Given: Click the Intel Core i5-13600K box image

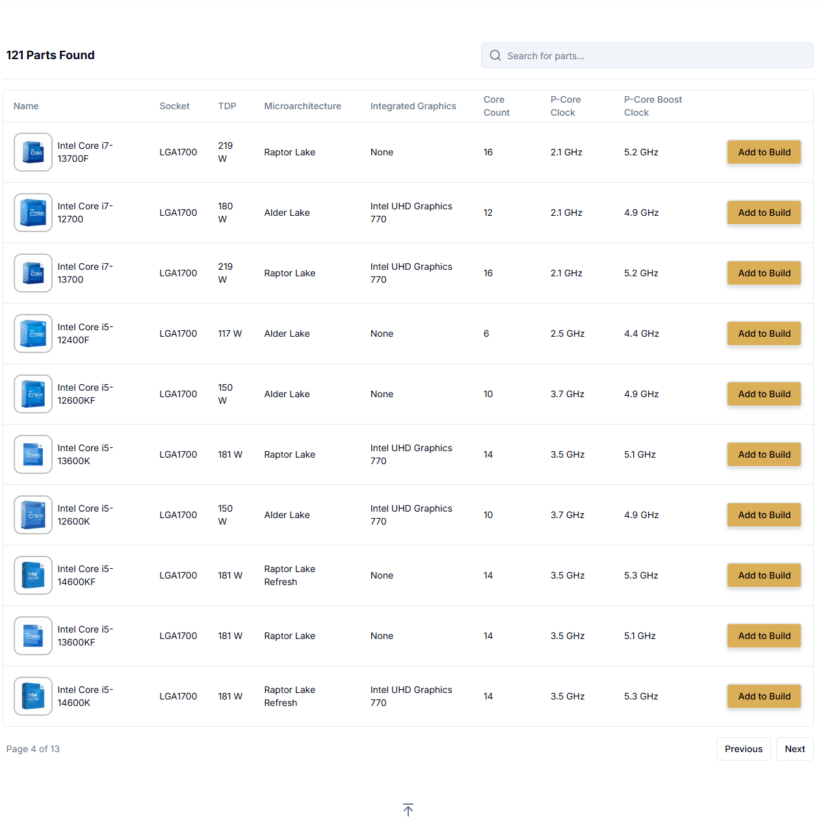Looking at the screenshot, I should click(x=33, y=454).
